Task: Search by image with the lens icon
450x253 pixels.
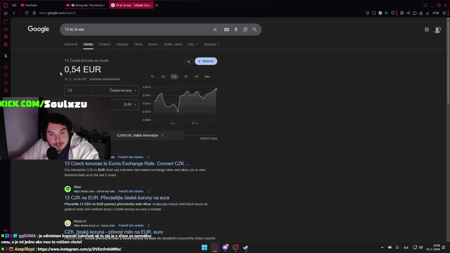Action: [x=245, y=30]
